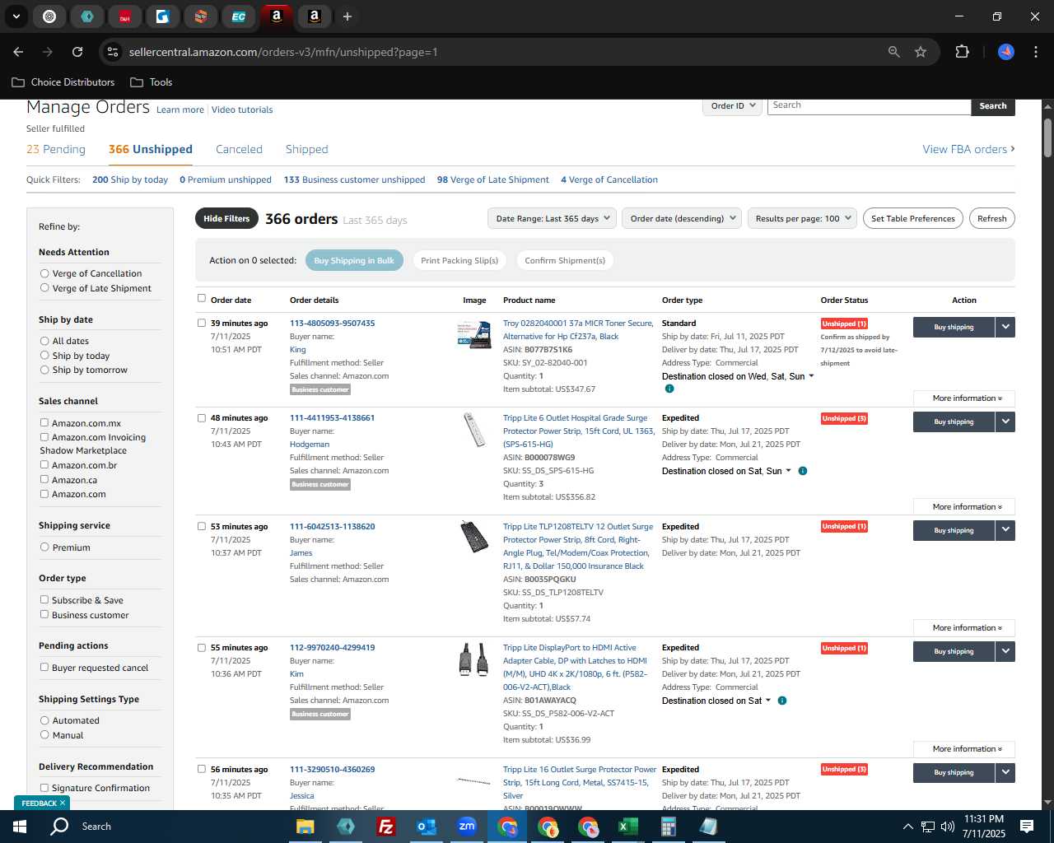Open order 111-4411953-4138661 details link
Viewport: 1054px width, 843px height.
click(x=332, y=417)
